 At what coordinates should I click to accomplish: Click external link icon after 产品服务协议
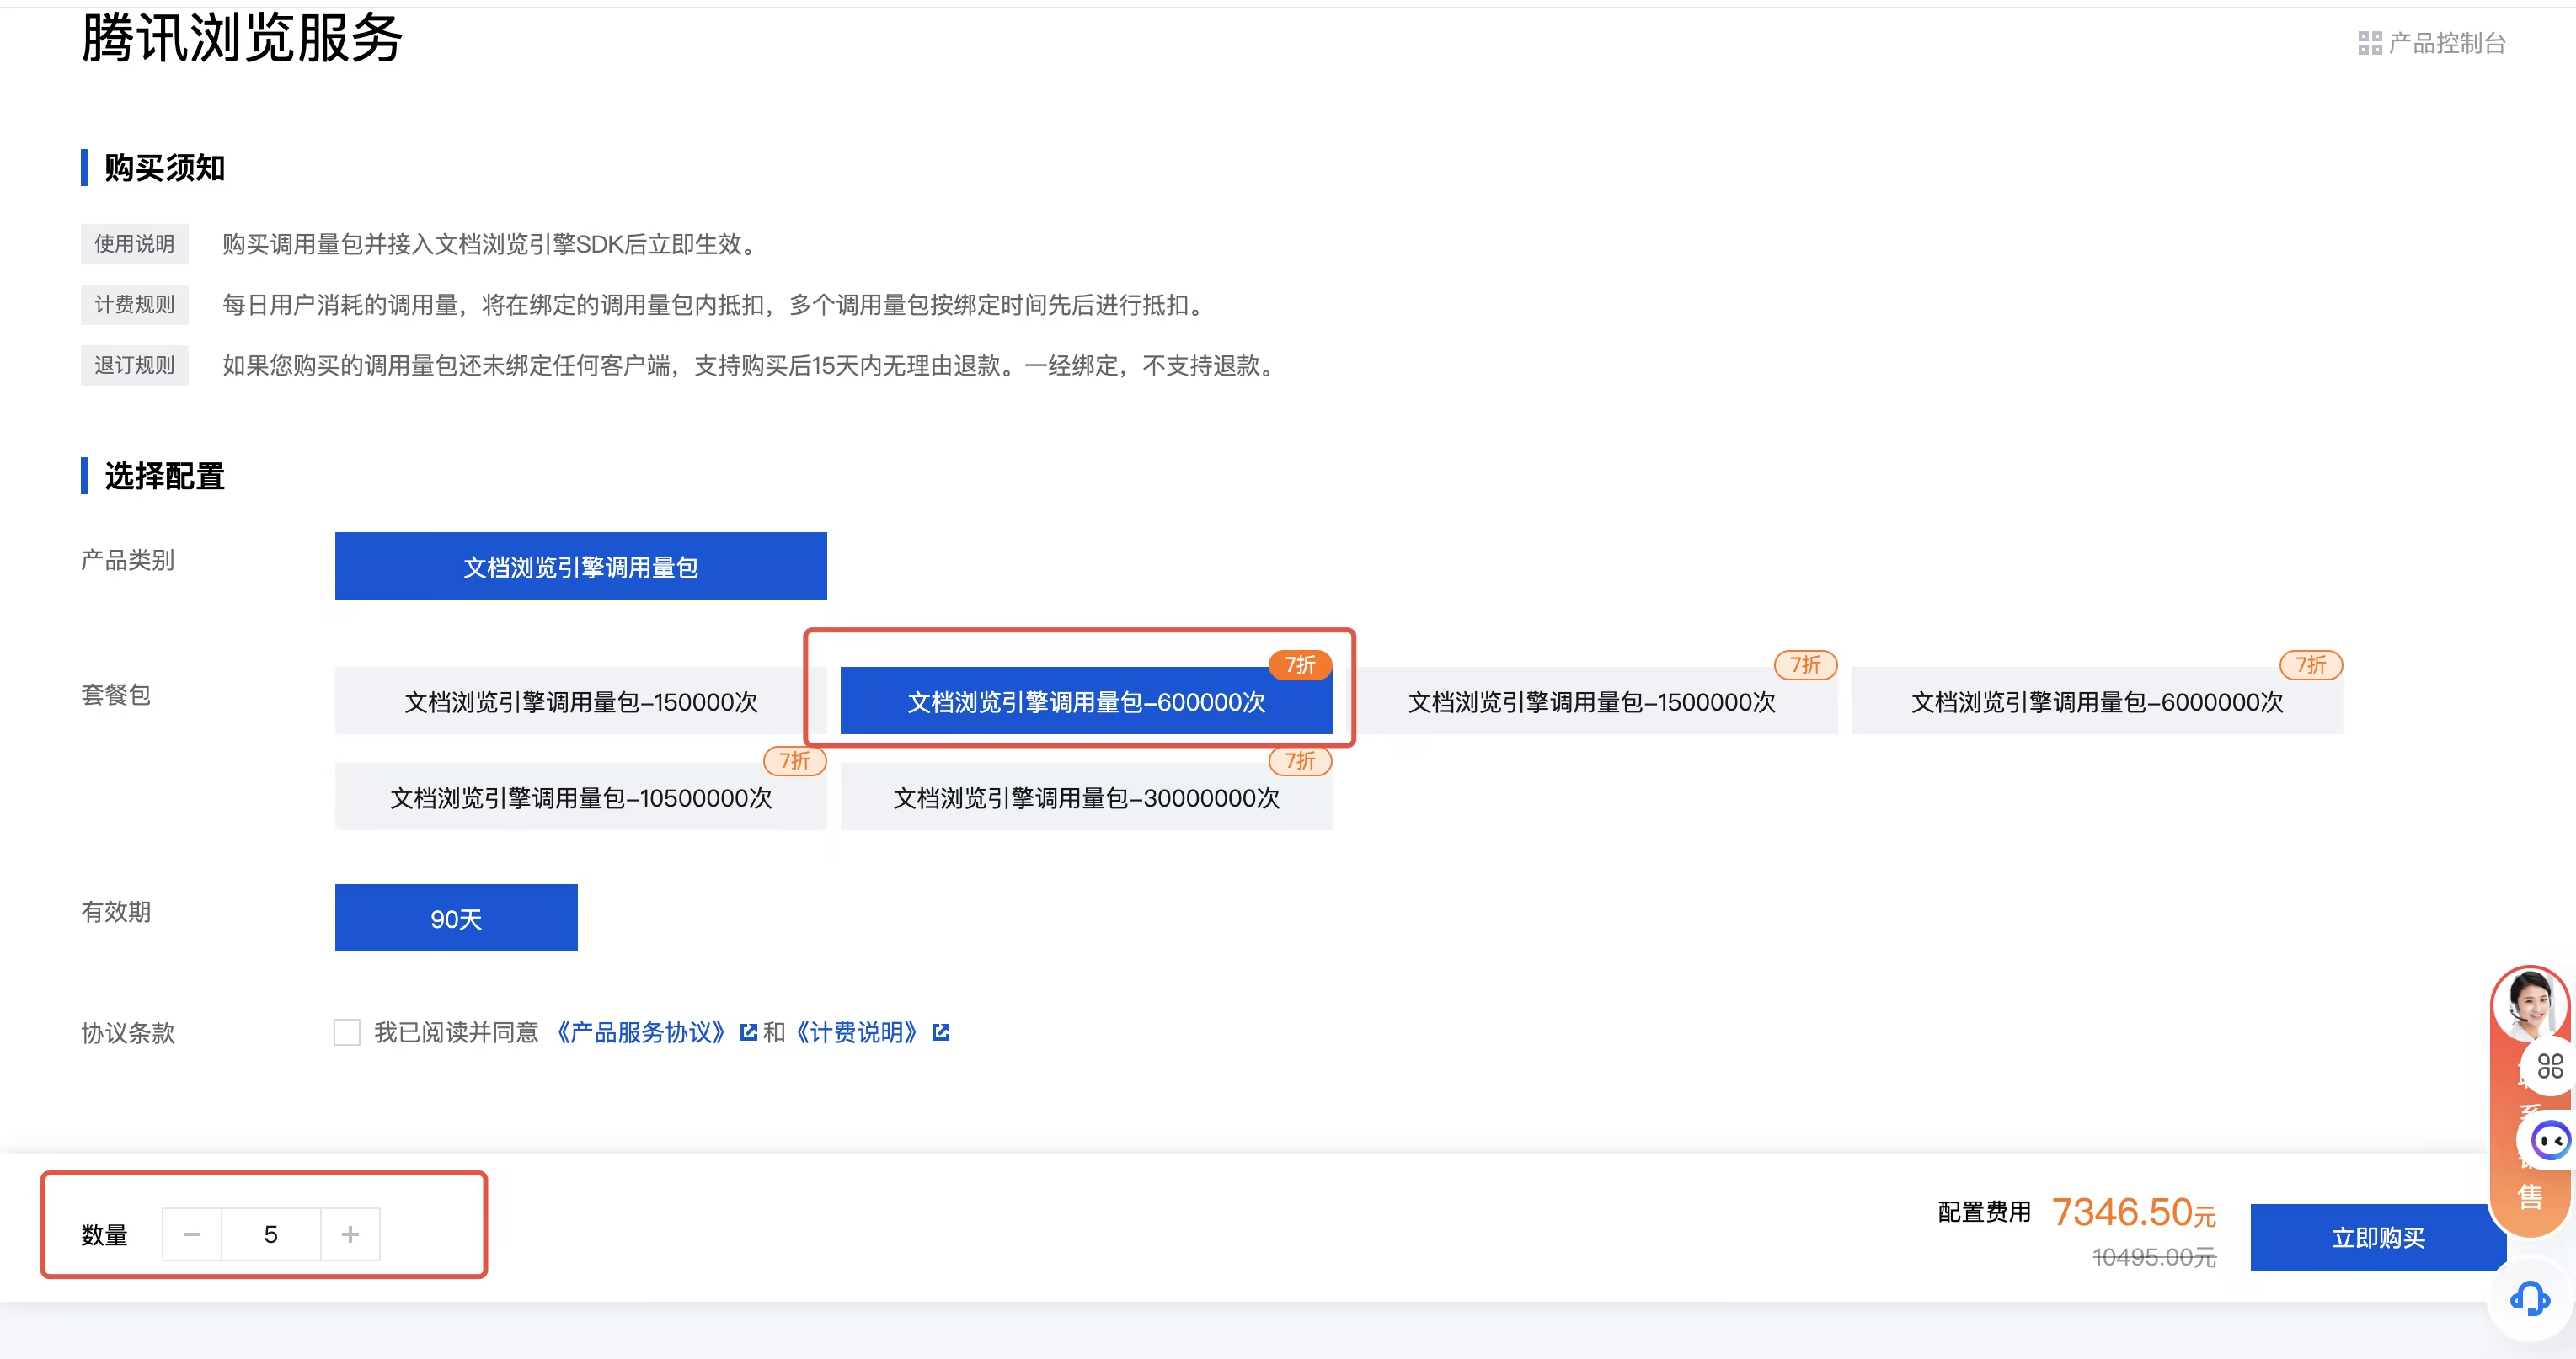pos(748,1032)
